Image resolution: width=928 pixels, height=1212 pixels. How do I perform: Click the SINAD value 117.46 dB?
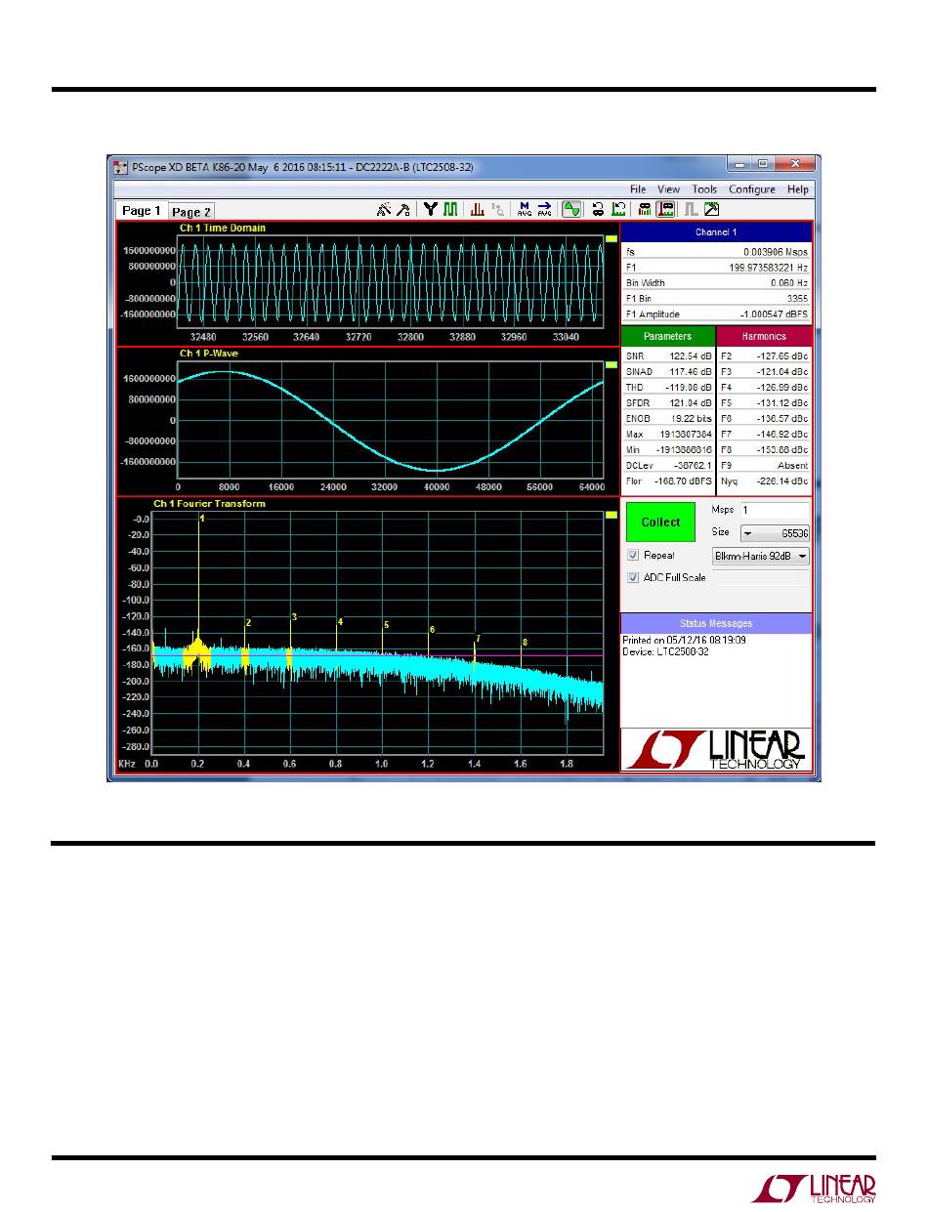pyautogui.click(x=692, y=372)
